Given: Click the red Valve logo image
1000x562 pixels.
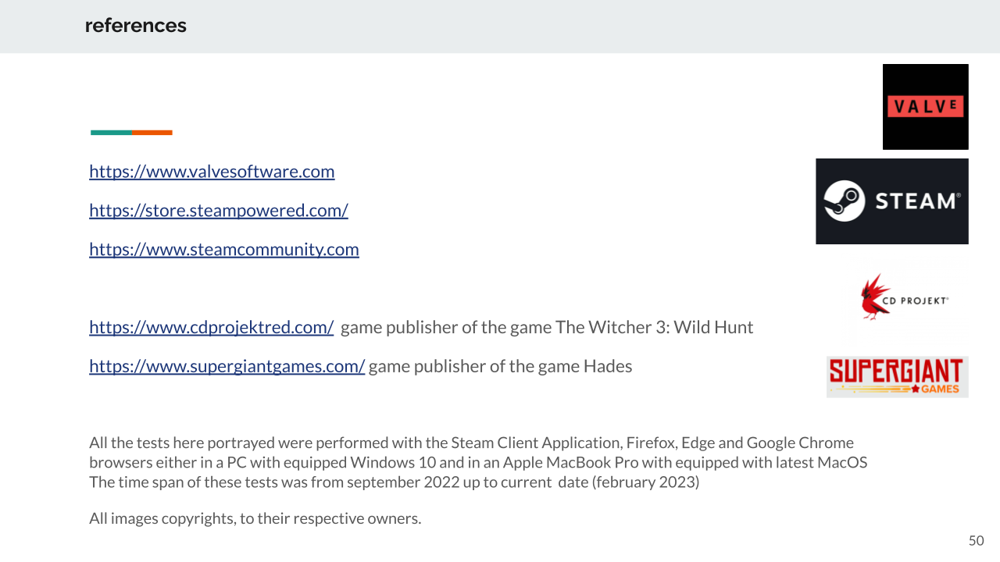Looking at the screenshot, I should pos(925,107).
